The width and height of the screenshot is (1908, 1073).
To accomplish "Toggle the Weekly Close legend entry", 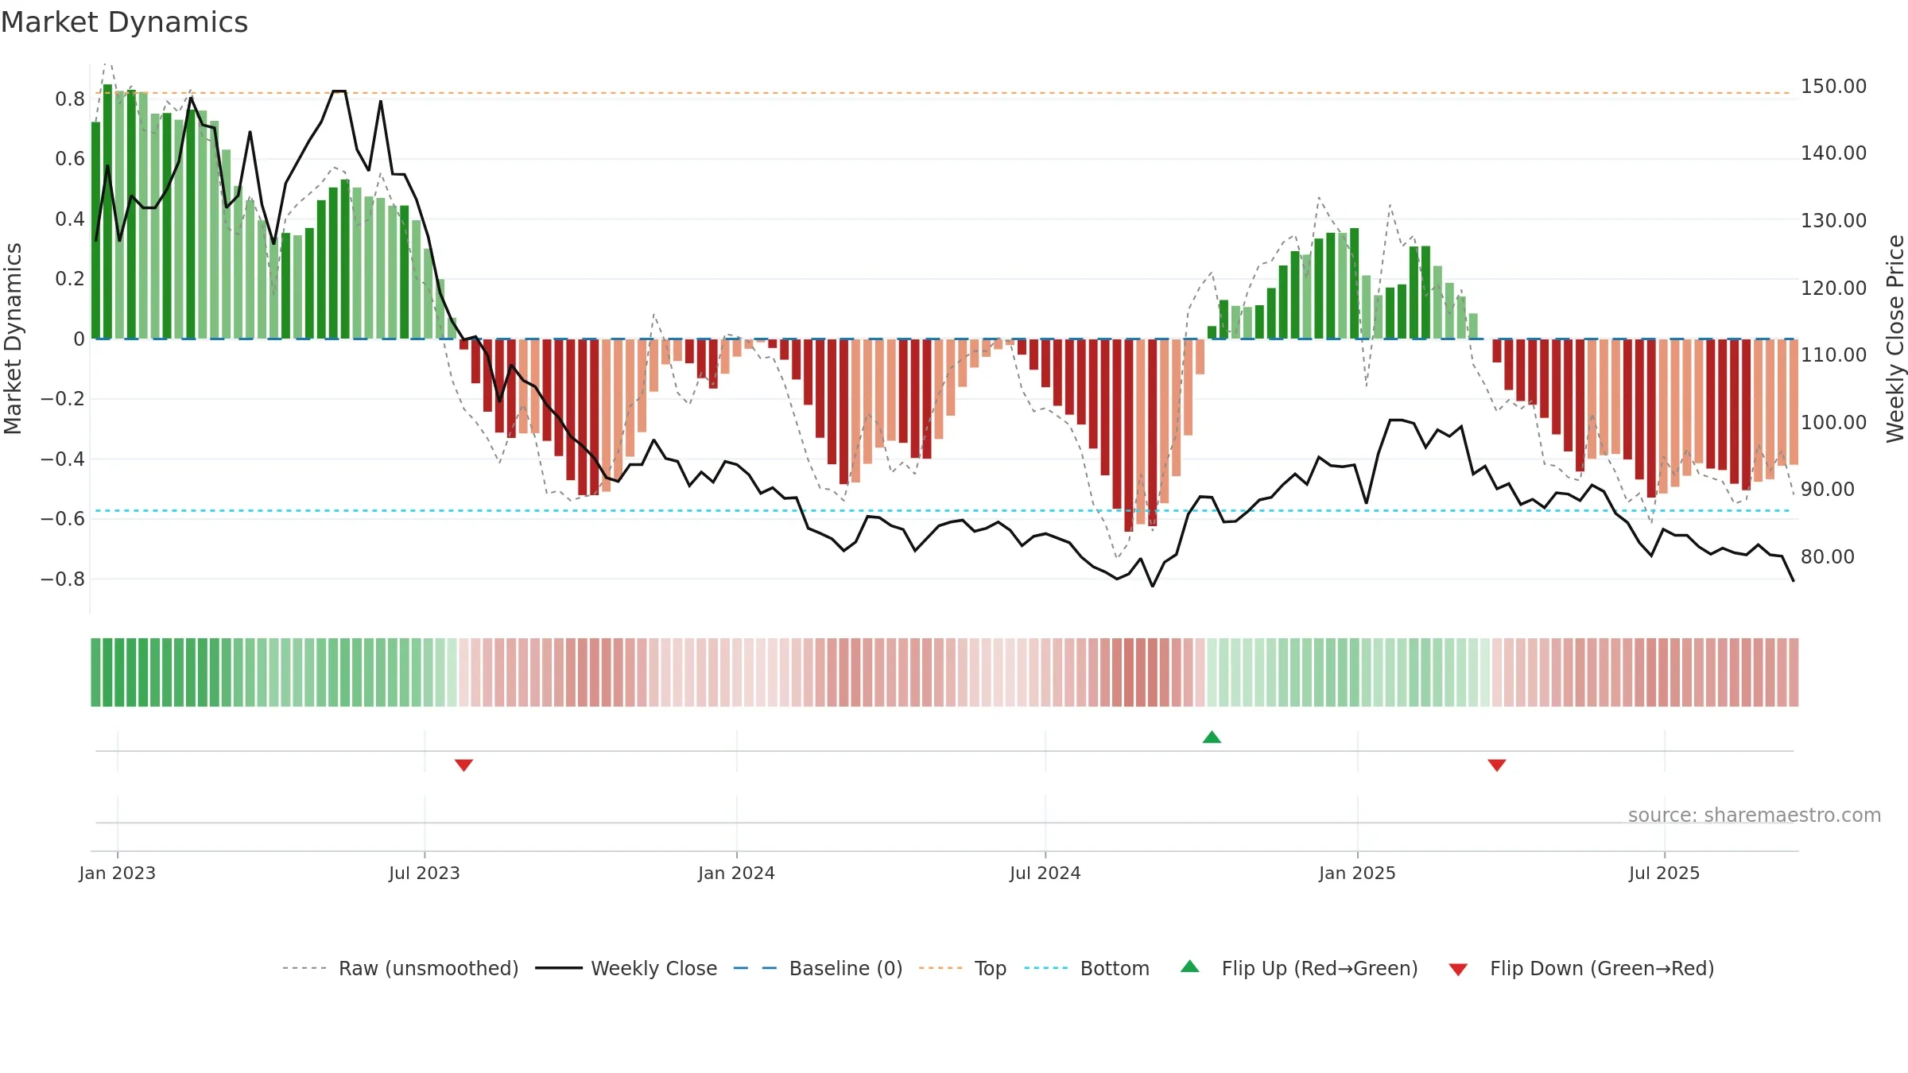I will coord(626,968).
